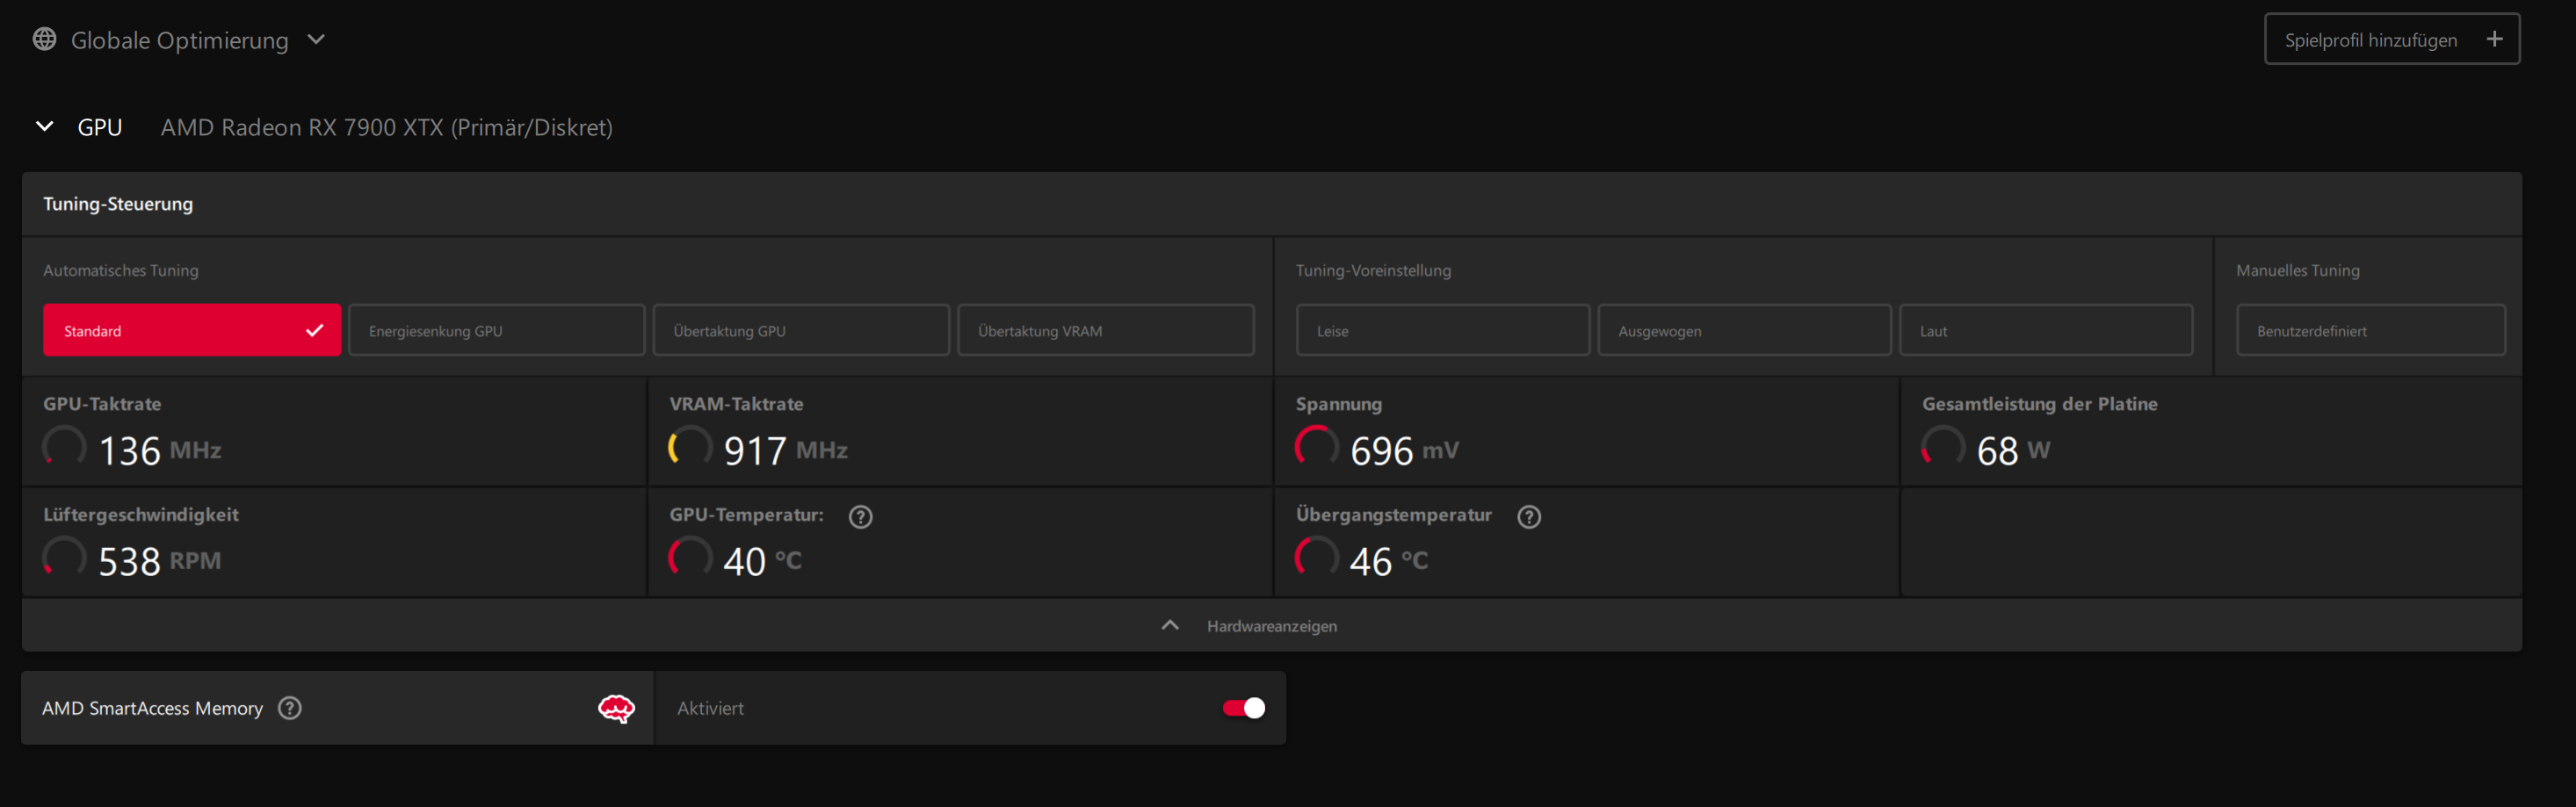This screenshot has height=807, width=2576.
Task: Select Energiesenkung GPU tuning
Action: click(x=496, y=330)
